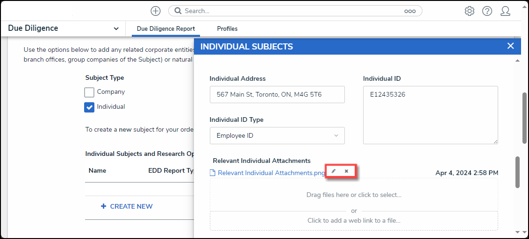Click the search bar three-dots icon
The width and height of the screenshot is (529, 239).
(410, 11)
